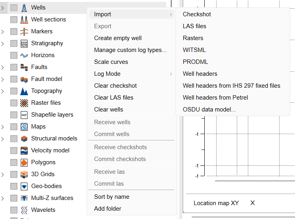
Task: Expand the Multi-Z surfaces tree node
Action: (x=2, y=198)
